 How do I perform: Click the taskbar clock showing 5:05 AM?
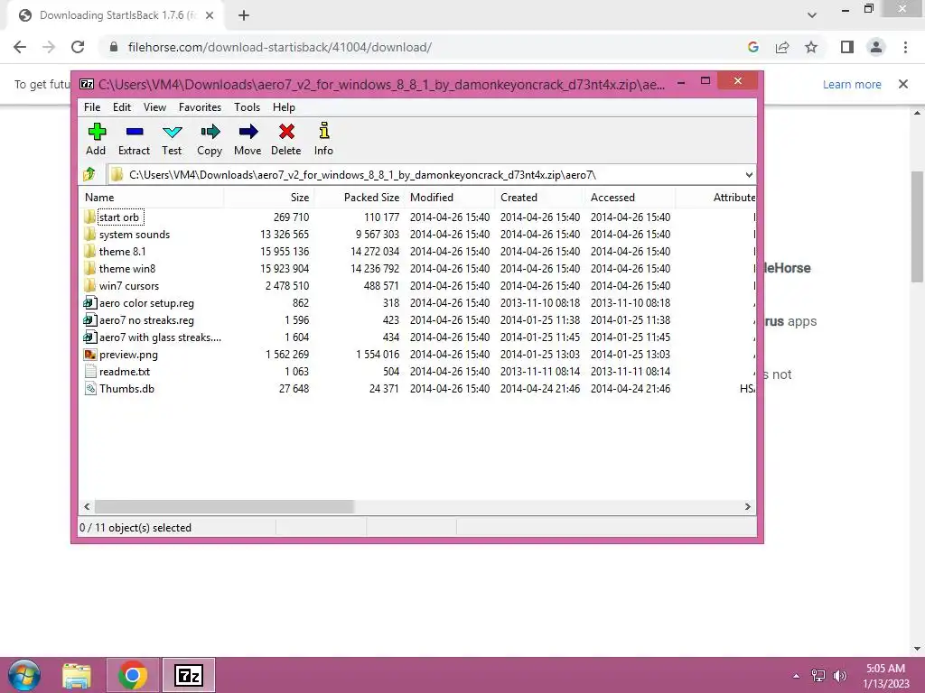click(885, 676)
